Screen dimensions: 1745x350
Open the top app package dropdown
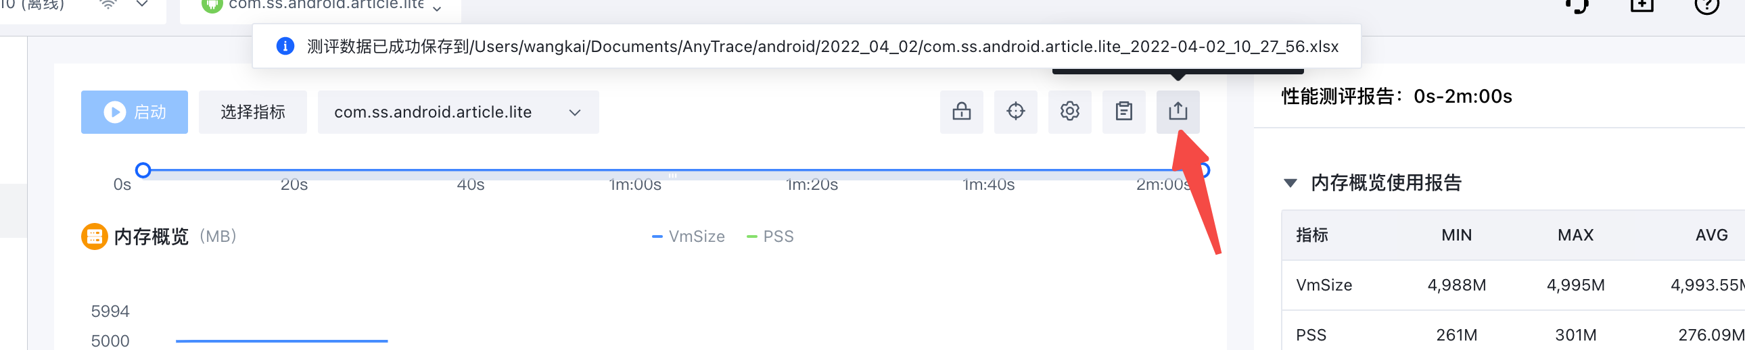pos(437,8)
